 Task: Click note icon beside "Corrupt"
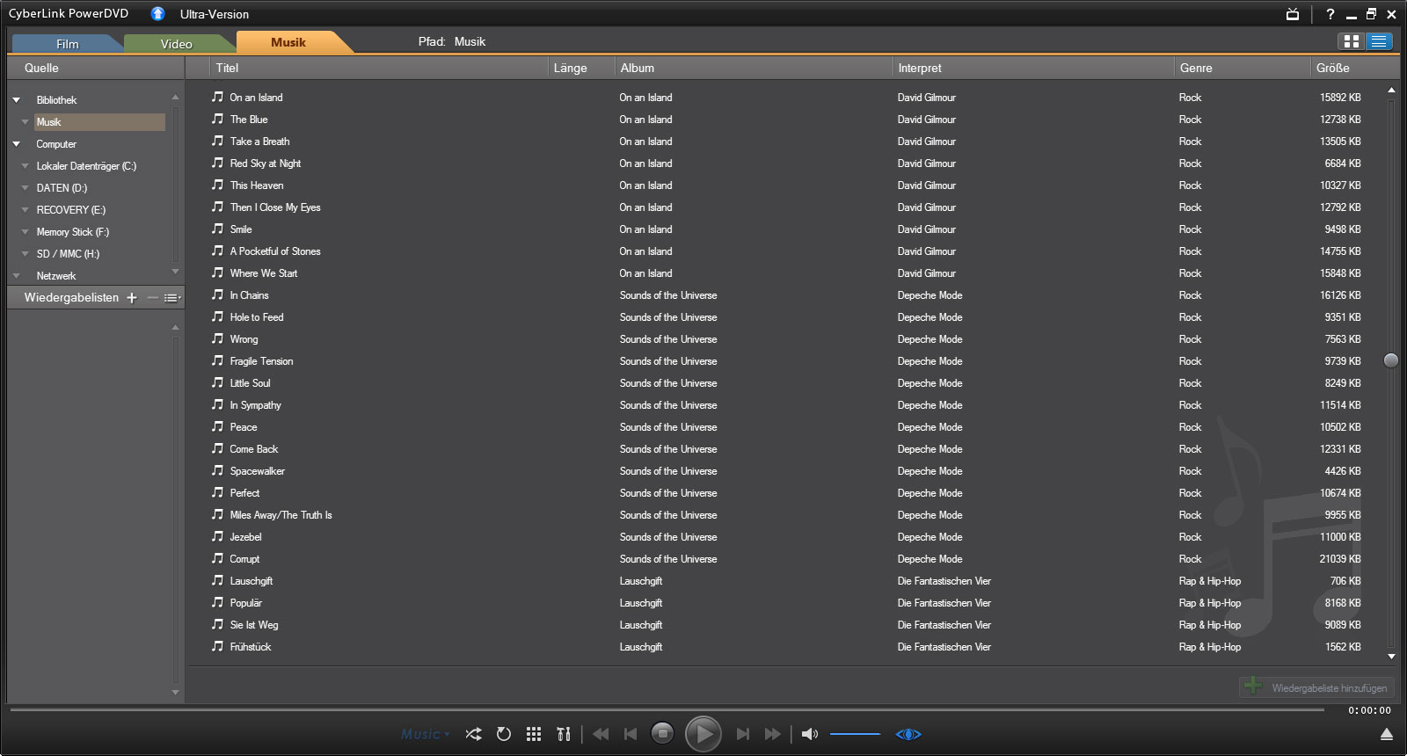point(217,558)
